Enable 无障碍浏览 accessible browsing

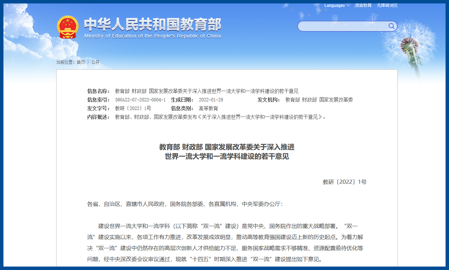(x=387, y=6)
